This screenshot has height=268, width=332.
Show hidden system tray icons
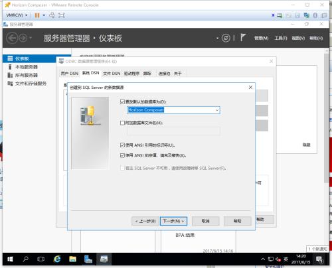[x=263, y=259]
